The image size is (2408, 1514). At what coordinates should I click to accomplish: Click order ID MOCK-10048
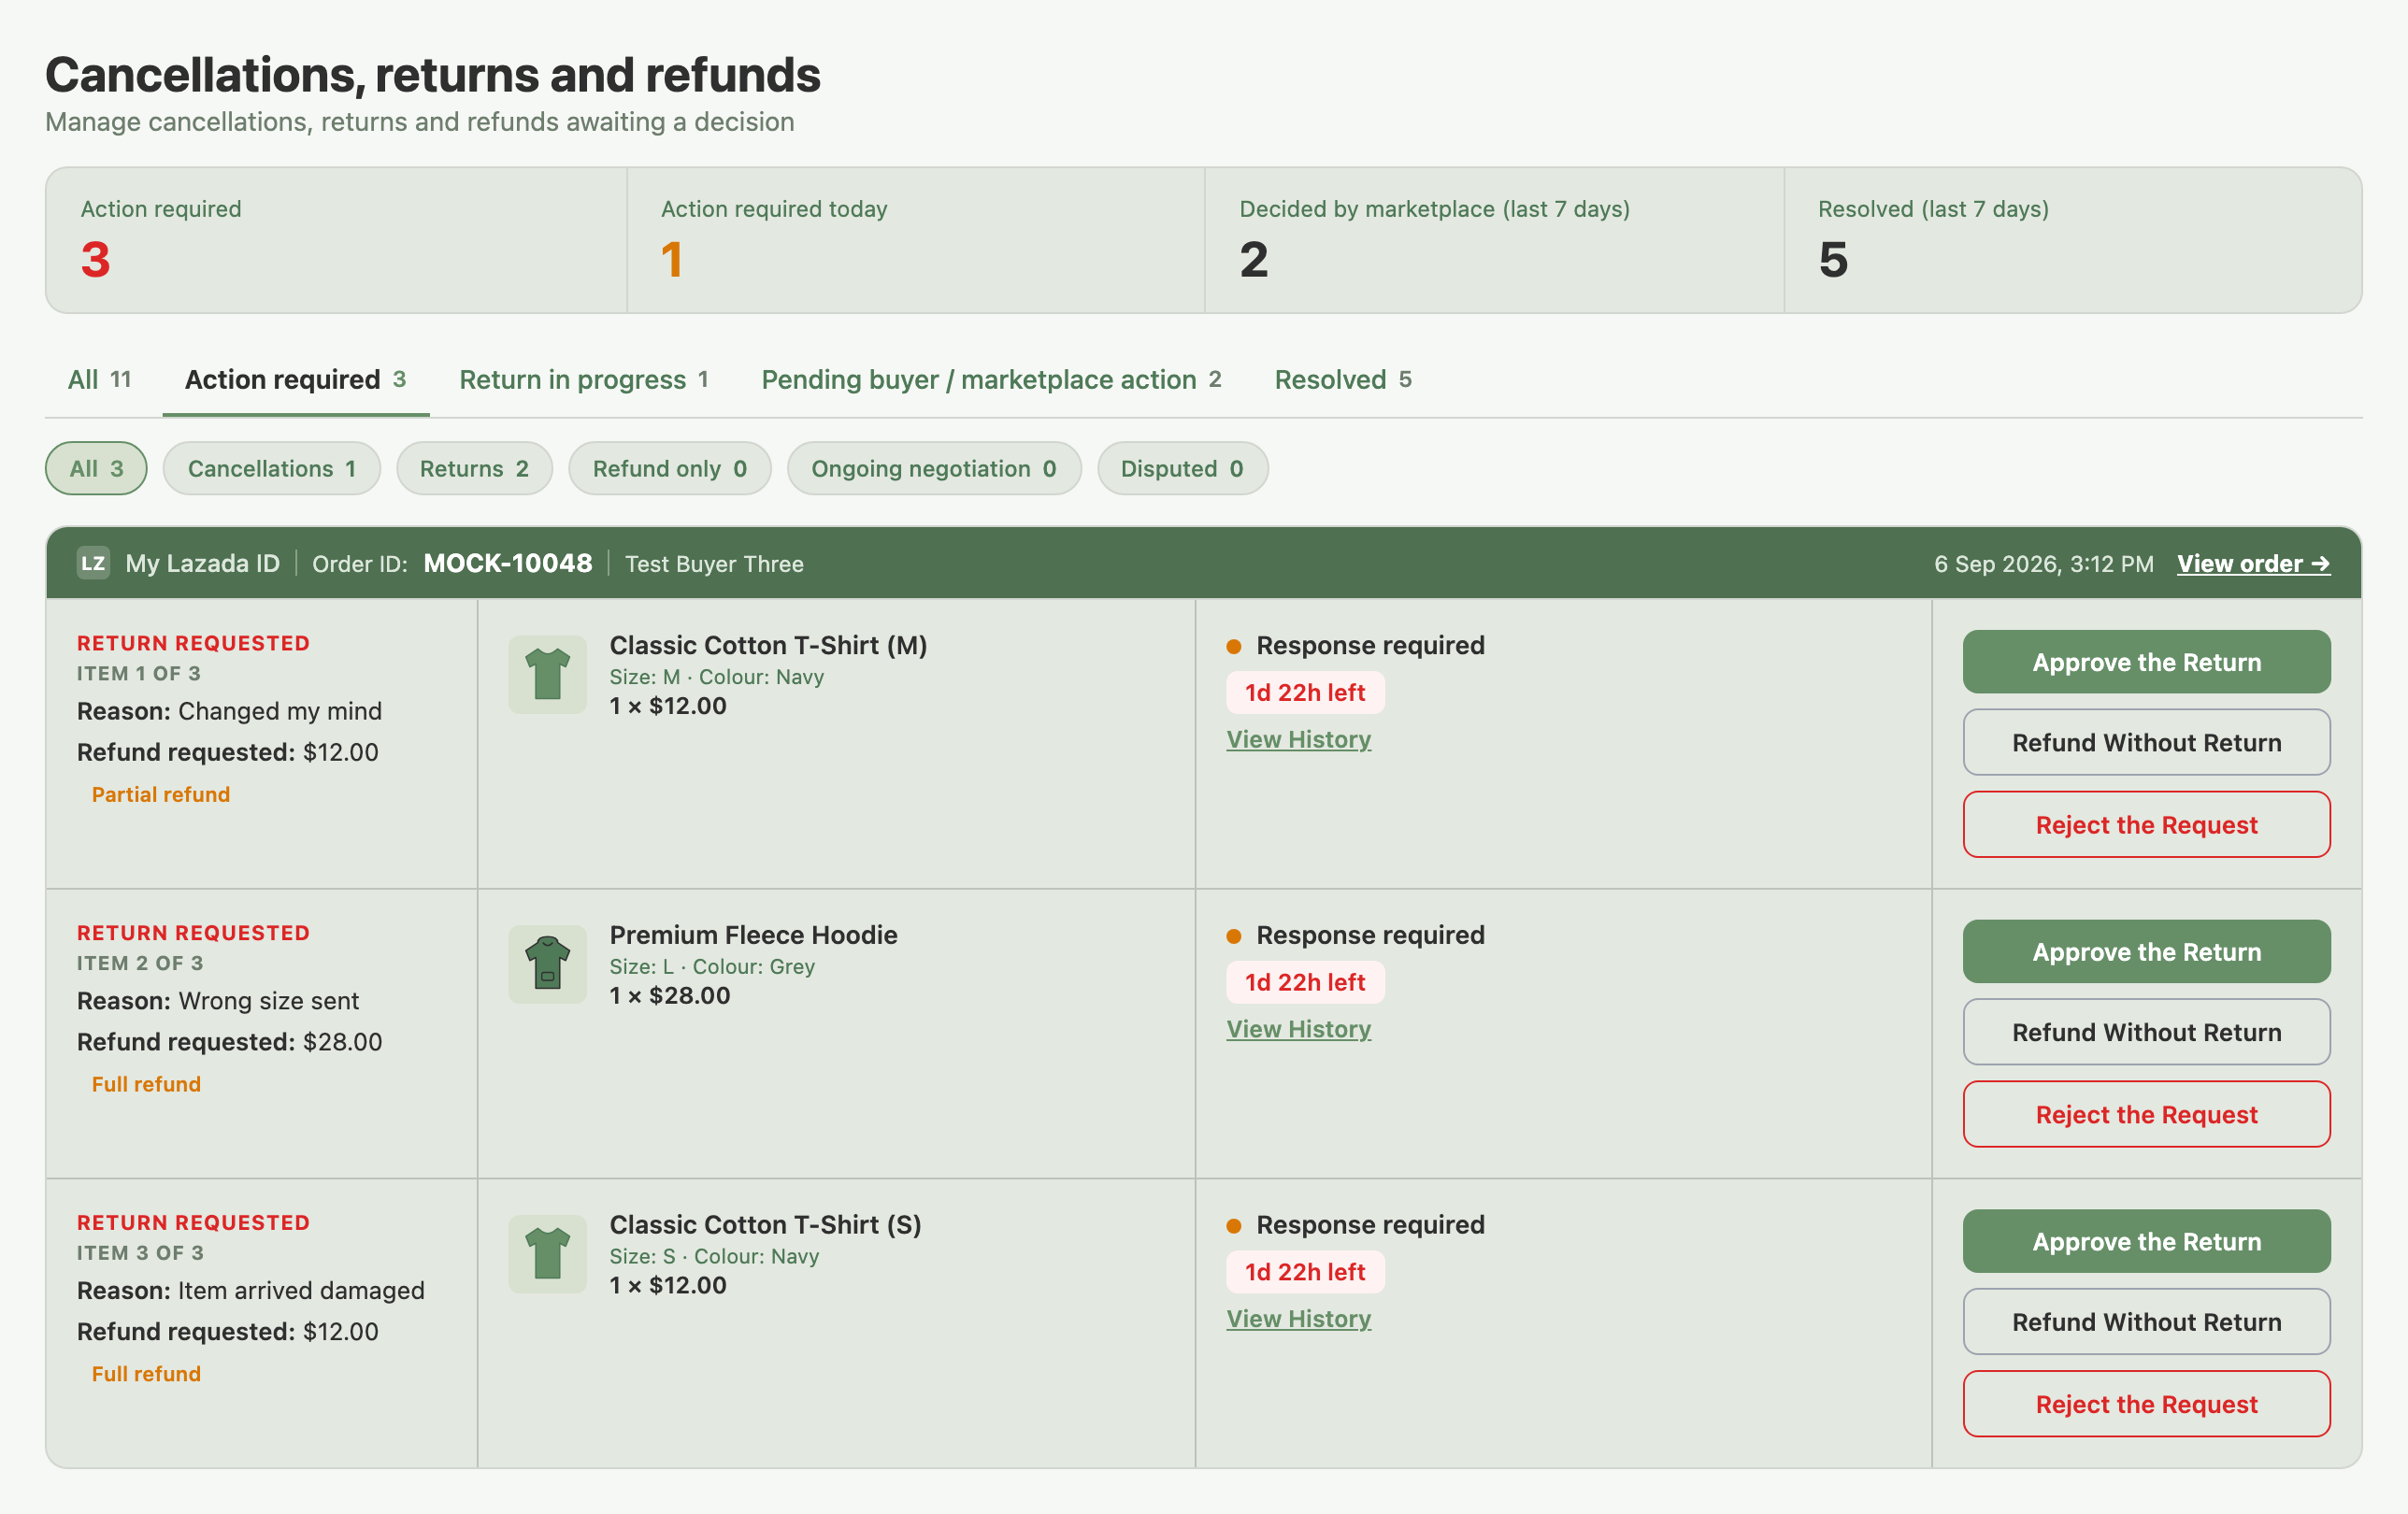click(508, 563)
